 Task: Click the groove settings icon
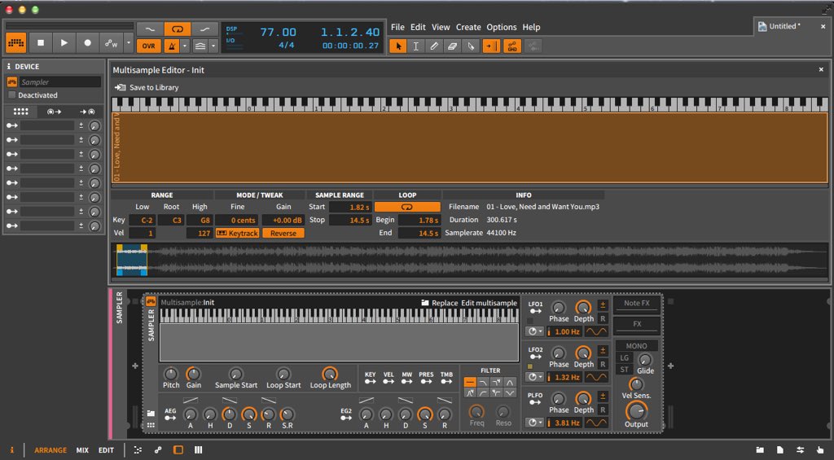(x=200, y=46)
